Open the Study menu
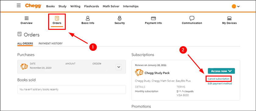Viewport: 256px width, 111px height. coord(62,6)
